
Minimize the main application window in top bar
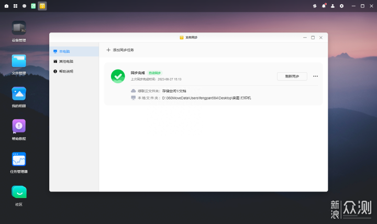[x=353, y=6]
